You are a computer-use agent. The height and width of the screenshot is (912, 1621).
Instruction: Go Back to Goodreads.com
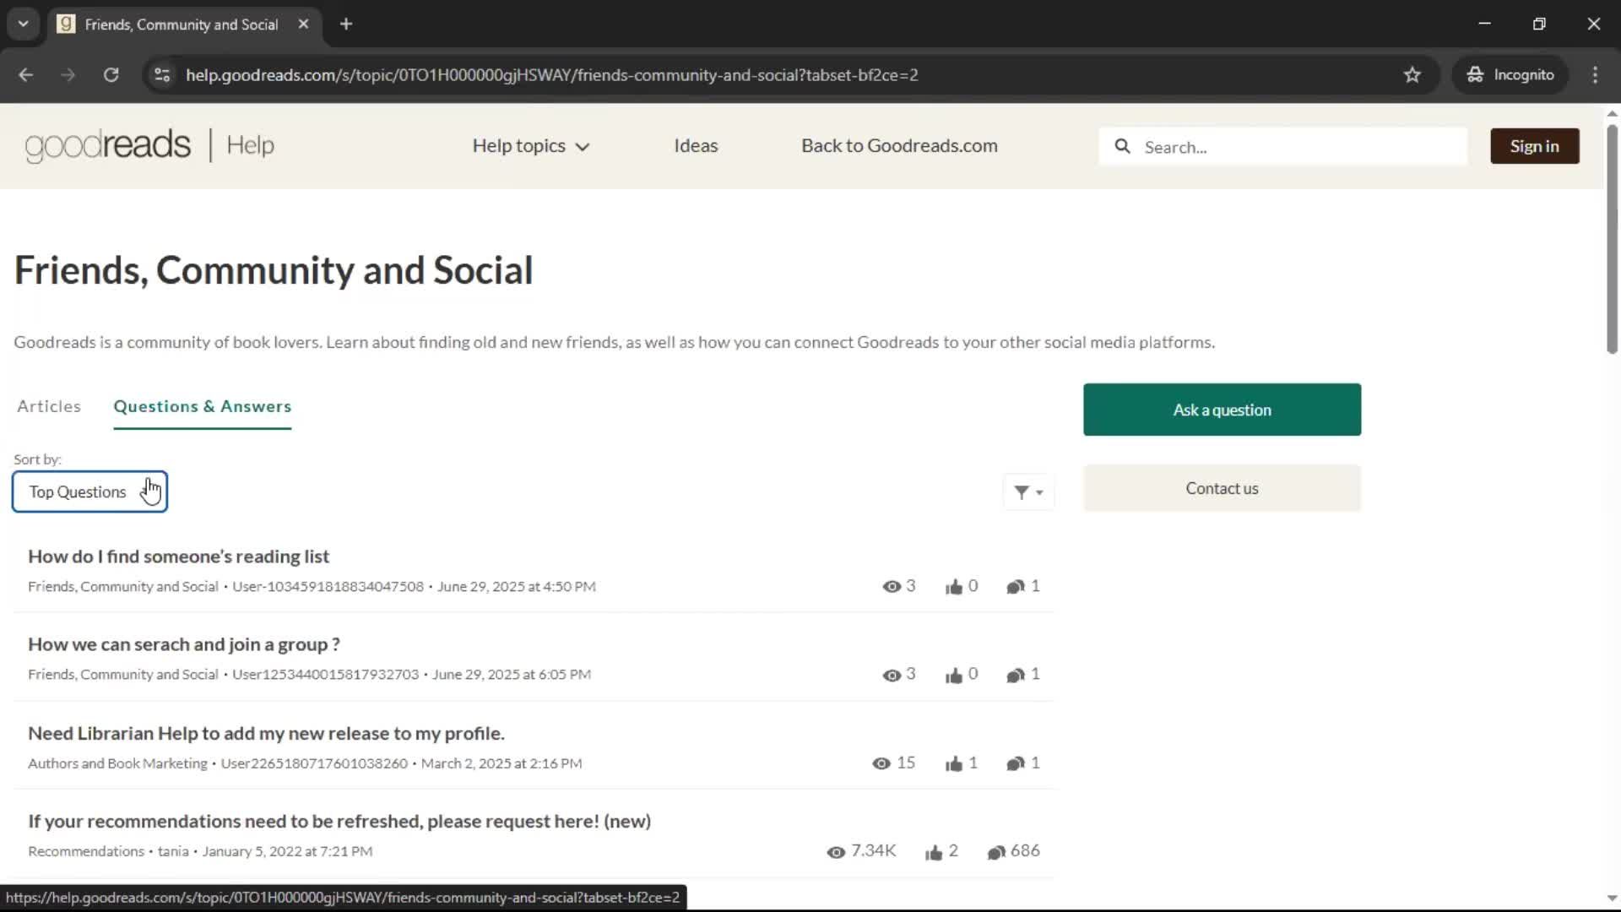[899, 146]
